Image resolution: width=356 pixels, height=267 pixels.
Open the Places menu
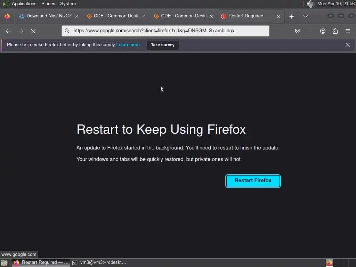click(x=48, y=3)
